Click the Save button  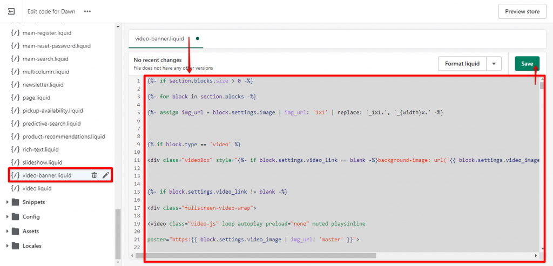[x=527, y=64]
